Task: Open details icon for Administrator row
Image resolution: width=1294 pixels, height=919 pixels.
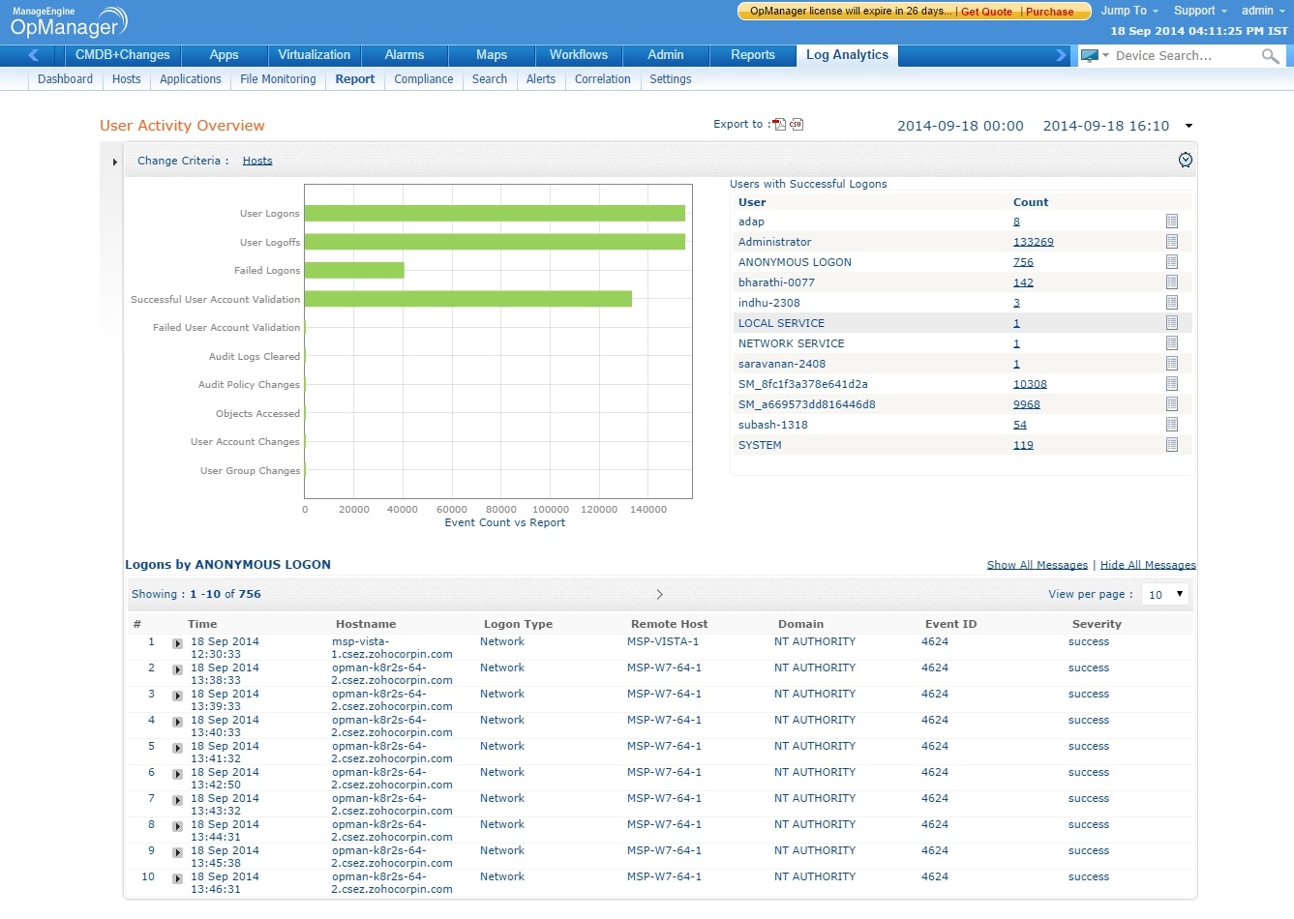Action: pos(1172,242)
